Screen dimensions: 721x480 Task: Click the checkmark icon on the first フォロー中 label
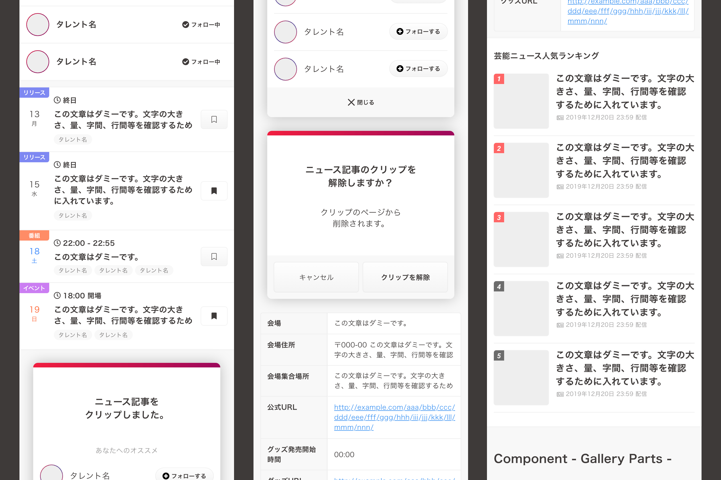point(185,25)
